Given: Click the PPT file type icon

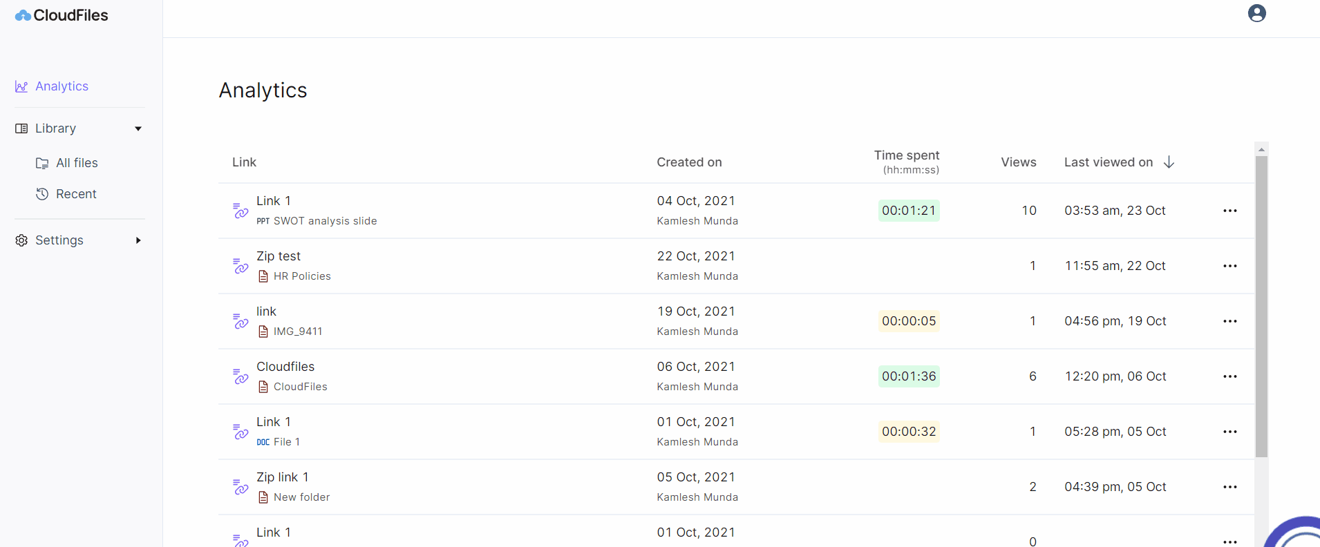Looking at the screenshot, I should point(263,221).
